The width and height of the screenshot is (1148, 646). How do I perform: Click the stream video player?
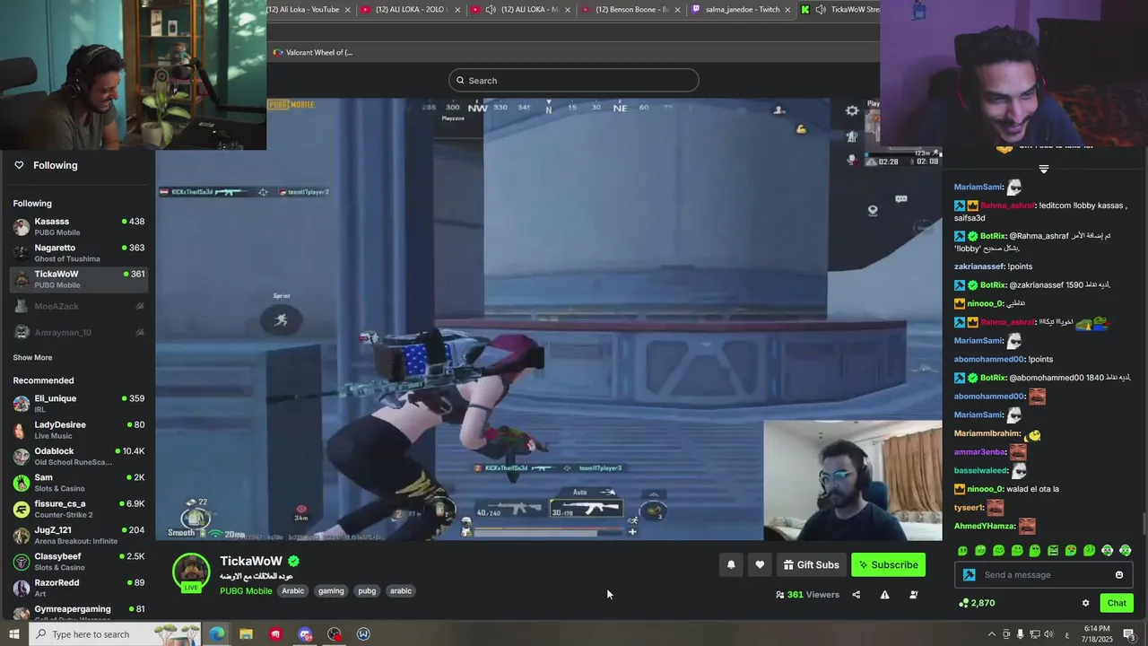tap(549, 319)
